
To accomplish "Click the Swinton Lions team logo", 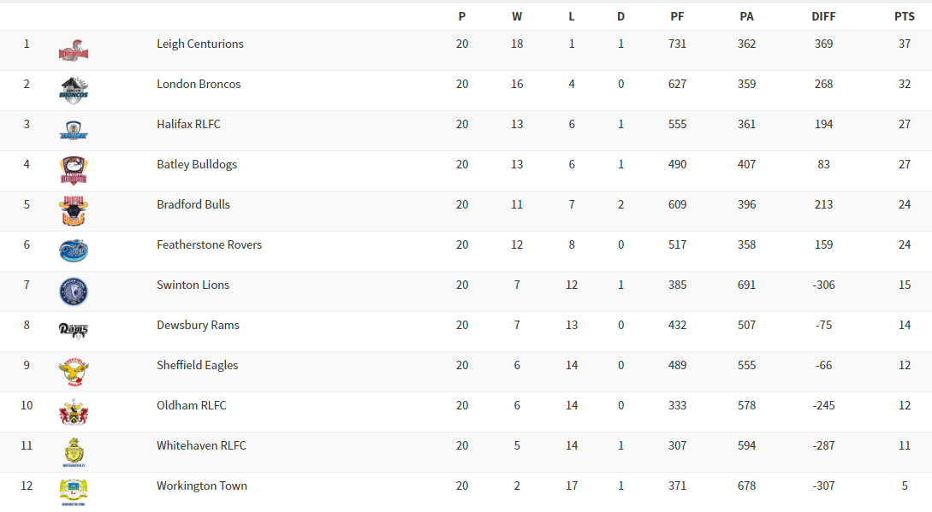I will 74,291.
